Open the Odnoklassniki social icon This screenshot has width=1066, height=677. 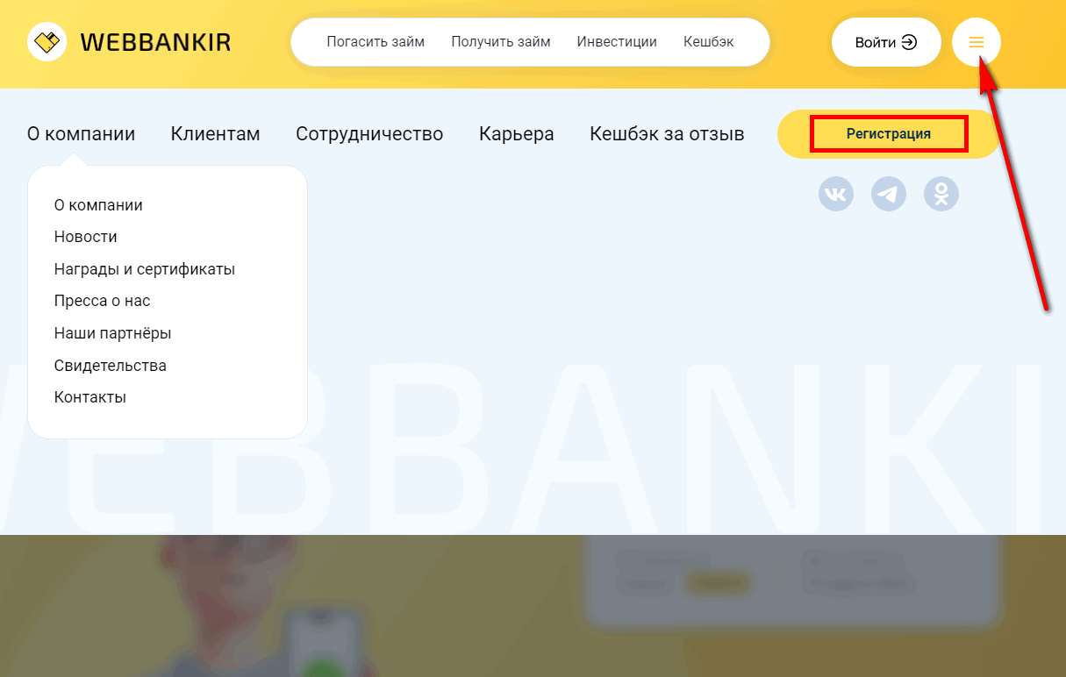(941, 193)
